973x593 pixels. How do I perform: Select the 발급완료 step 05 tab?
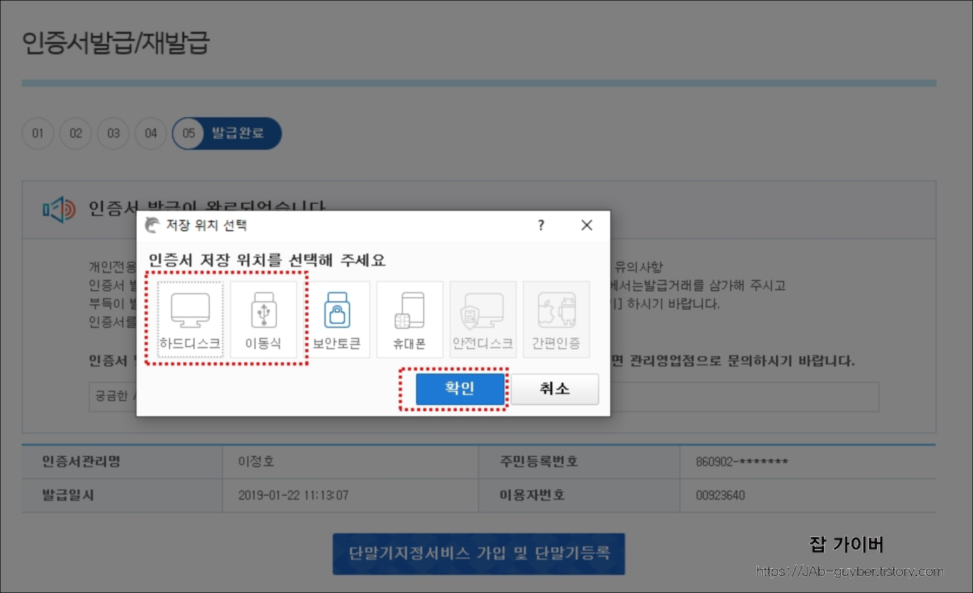click(x=227, y=134)
